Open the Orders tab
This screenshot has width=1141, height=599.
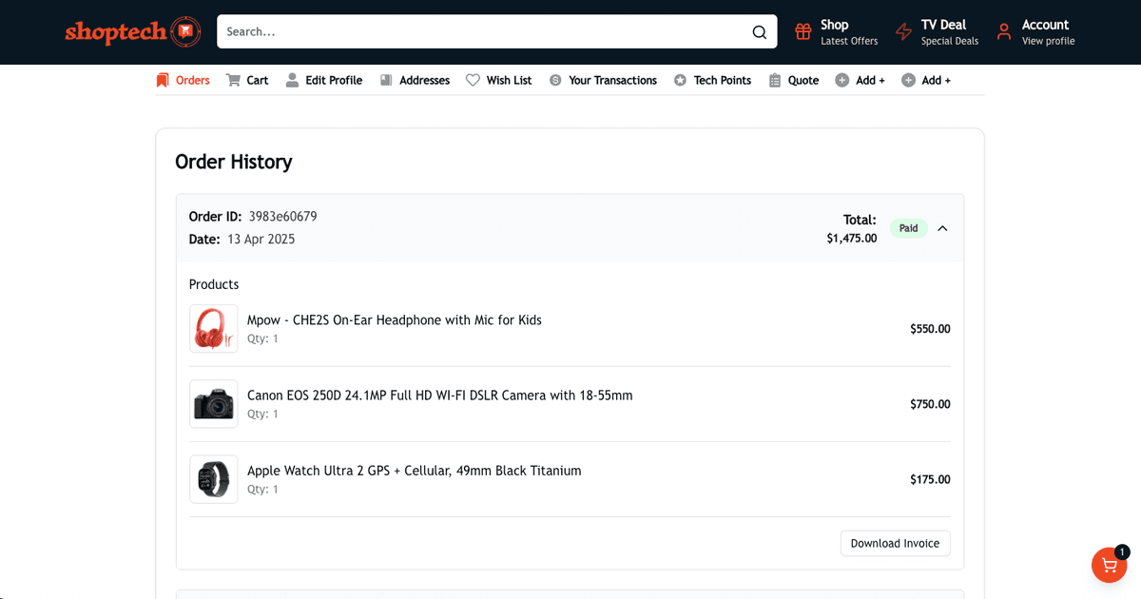pos(183,80)
